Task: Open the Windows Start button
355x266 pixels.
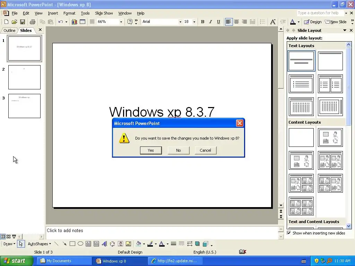Action: coord(16,261)
